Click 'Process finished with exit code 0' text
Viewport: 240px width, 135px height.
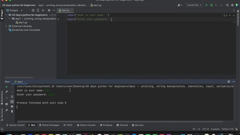coord(42,103)
